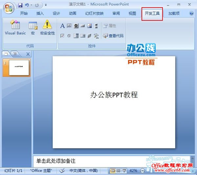Open the 动画 ribbon tab
This screenshot has height=175, width=197.
point(73,13)
